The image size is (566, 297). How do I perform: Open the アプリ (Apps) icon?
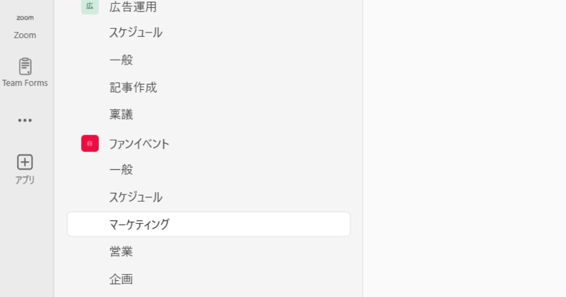[x=25, y=167]
